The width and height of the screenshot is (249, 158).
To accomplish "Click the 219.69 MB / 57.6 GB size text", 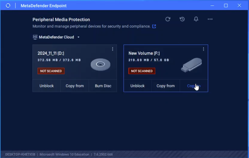I will pyautogui.click(x=149, y=60).
